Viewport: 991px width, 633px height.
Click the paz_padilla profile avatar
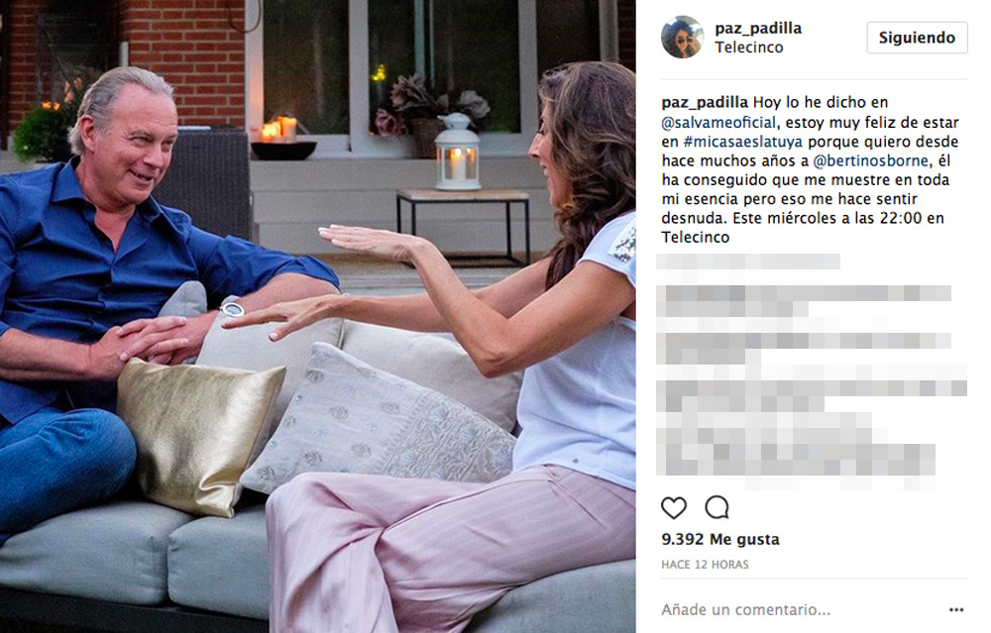click(x=682, y=38)
